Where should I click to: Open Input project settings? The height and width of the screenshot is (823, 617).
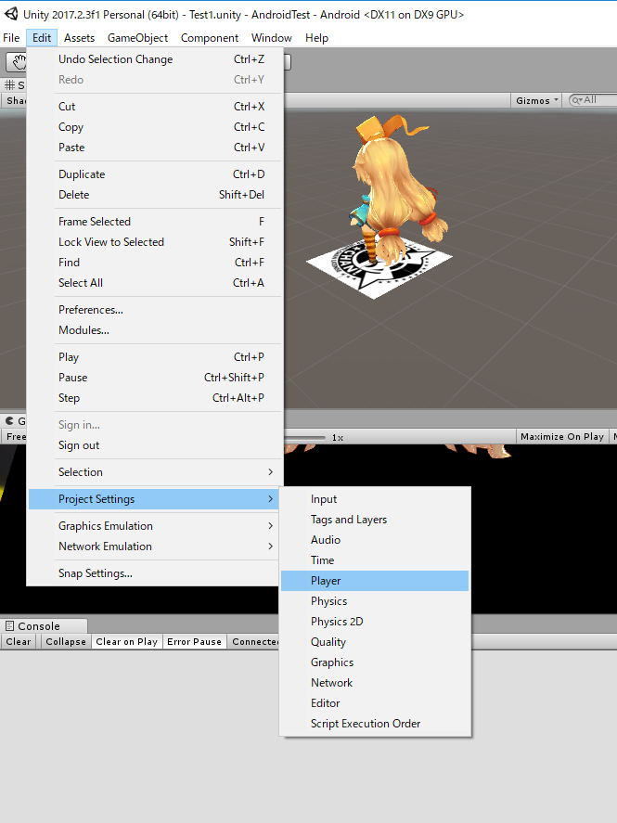[x=375, y=499]
